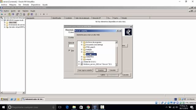
Task: Click the Descripción column header
Action: tap(39, 18)
